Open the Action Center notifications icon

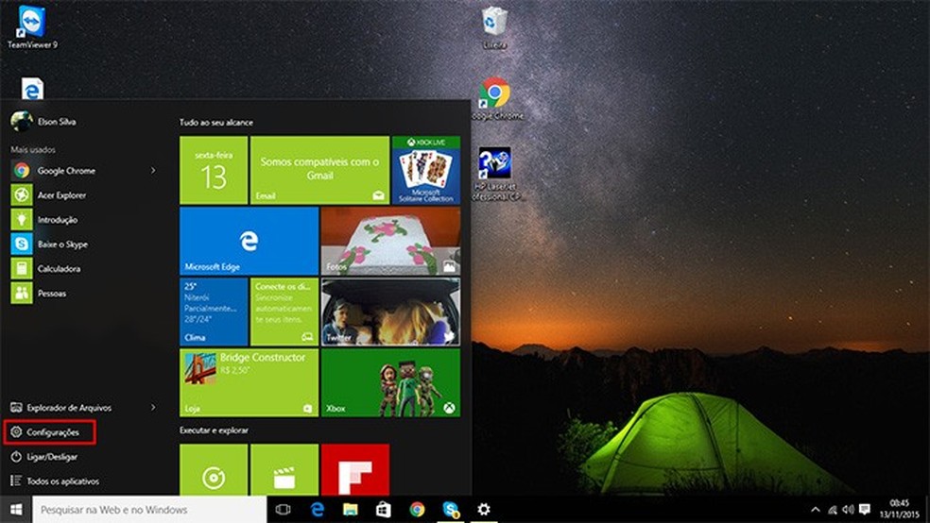[x=865, y=510]
